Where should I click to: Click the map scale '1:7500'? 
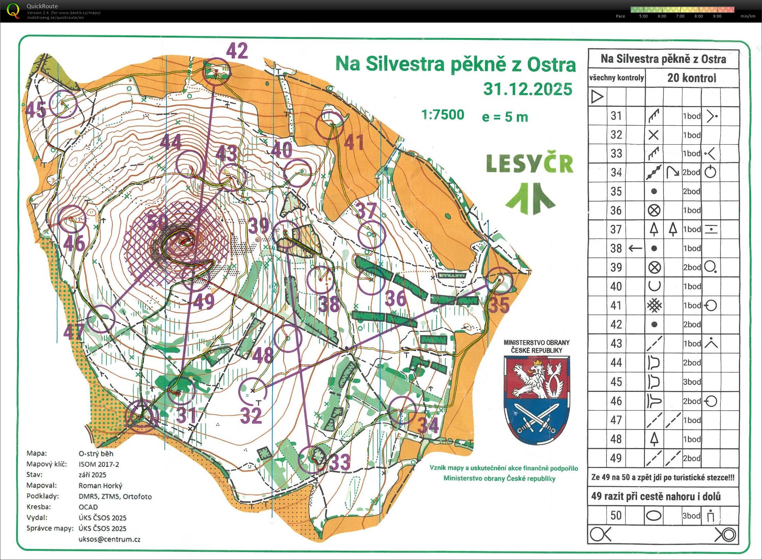[x=443, y=115]
